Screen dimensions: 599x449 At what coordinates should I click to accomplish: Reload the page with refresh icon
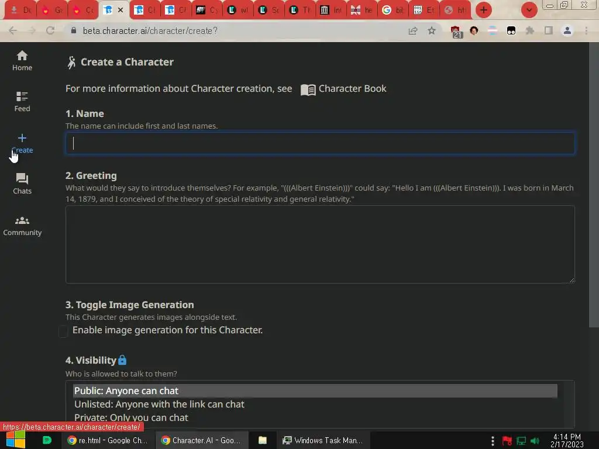tap(50, 30)
